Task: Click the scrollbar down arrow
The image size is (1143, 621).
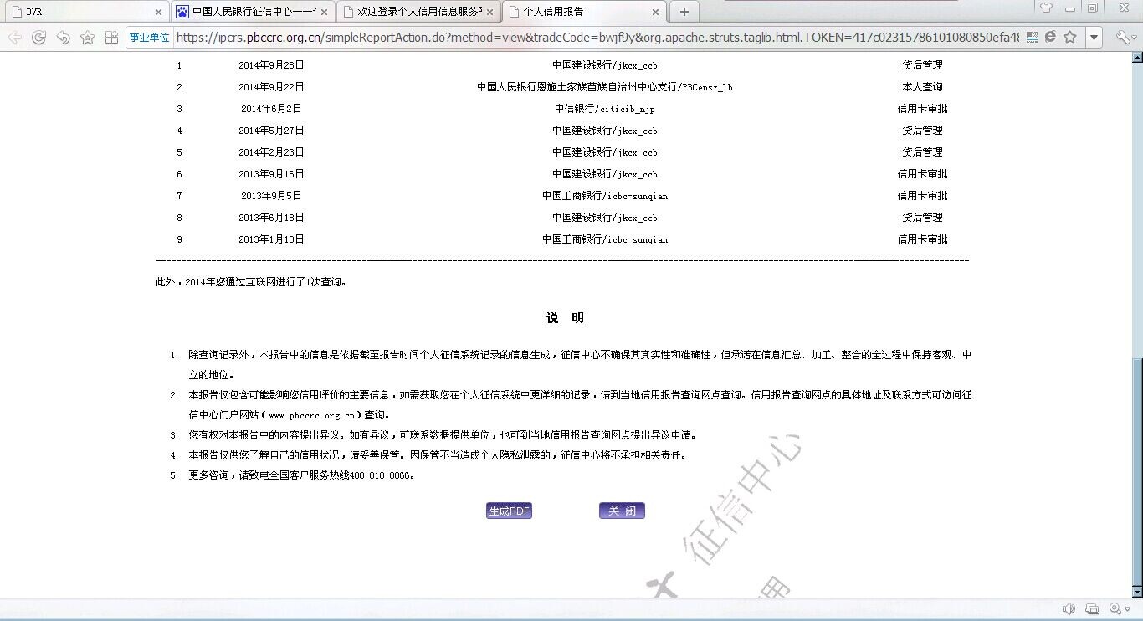Action: point(1136,592)
